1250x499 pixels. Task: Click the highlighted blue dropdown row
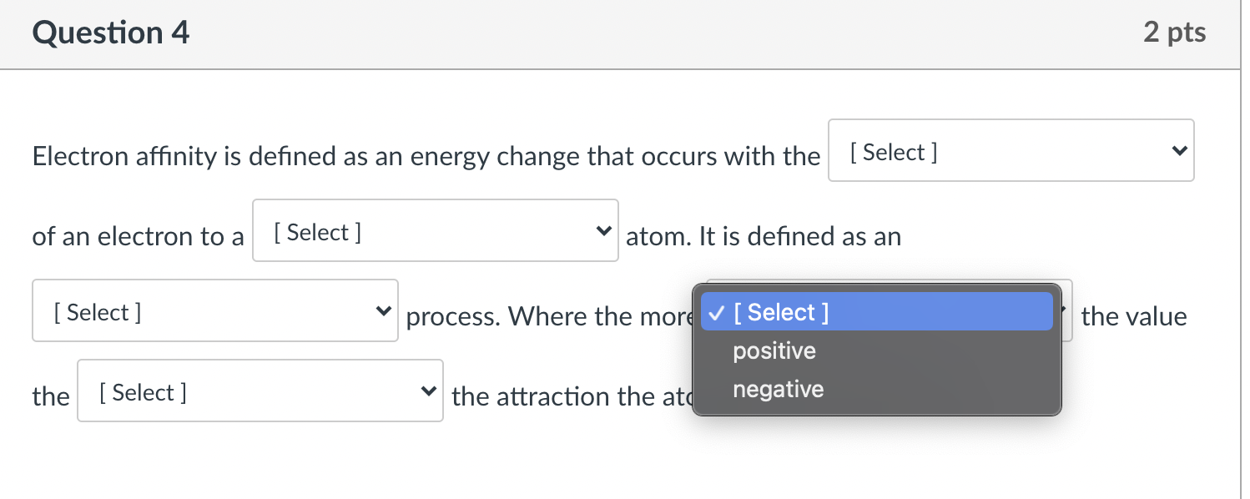[876, 311]
